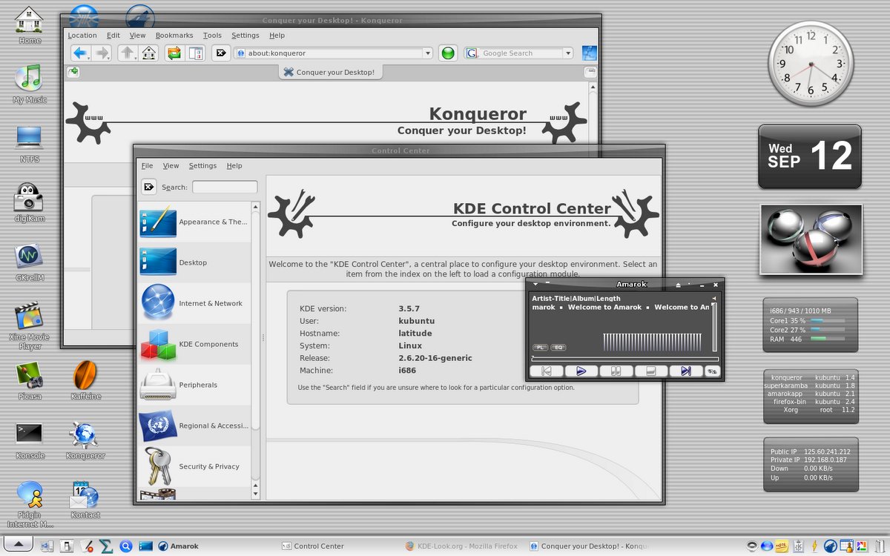The image size is (890, 556).
Task: Launch Picasa from the desktop
Action: (30, 380)
